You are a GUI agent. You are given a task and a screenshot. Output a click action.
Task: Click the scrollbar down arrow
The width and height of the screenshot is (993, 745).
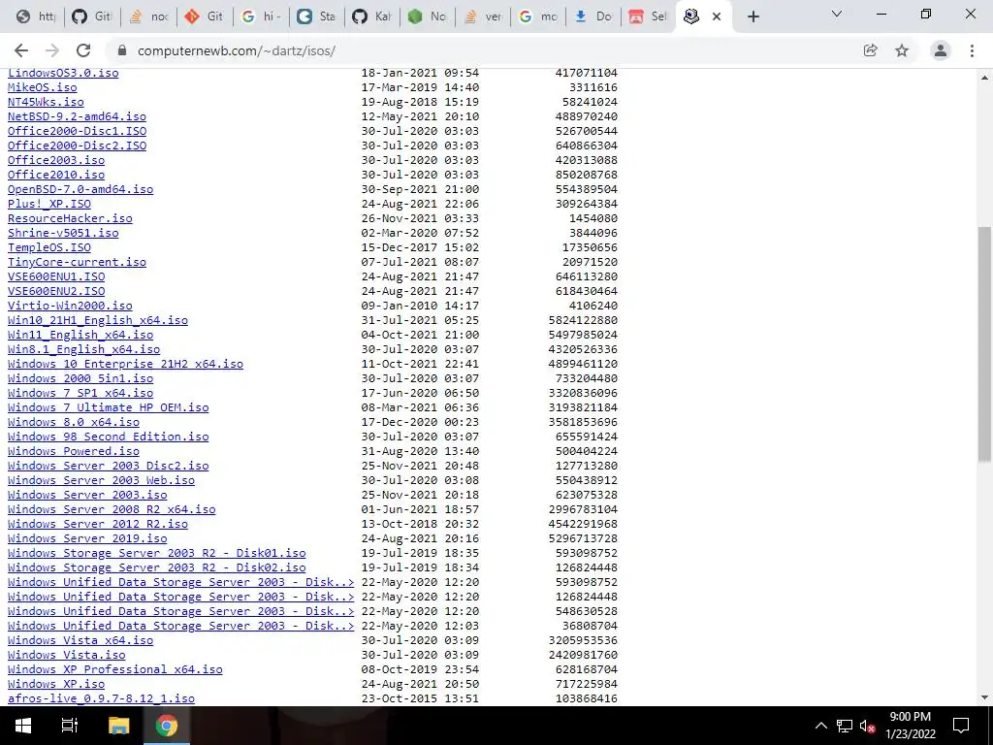(985, 697)
